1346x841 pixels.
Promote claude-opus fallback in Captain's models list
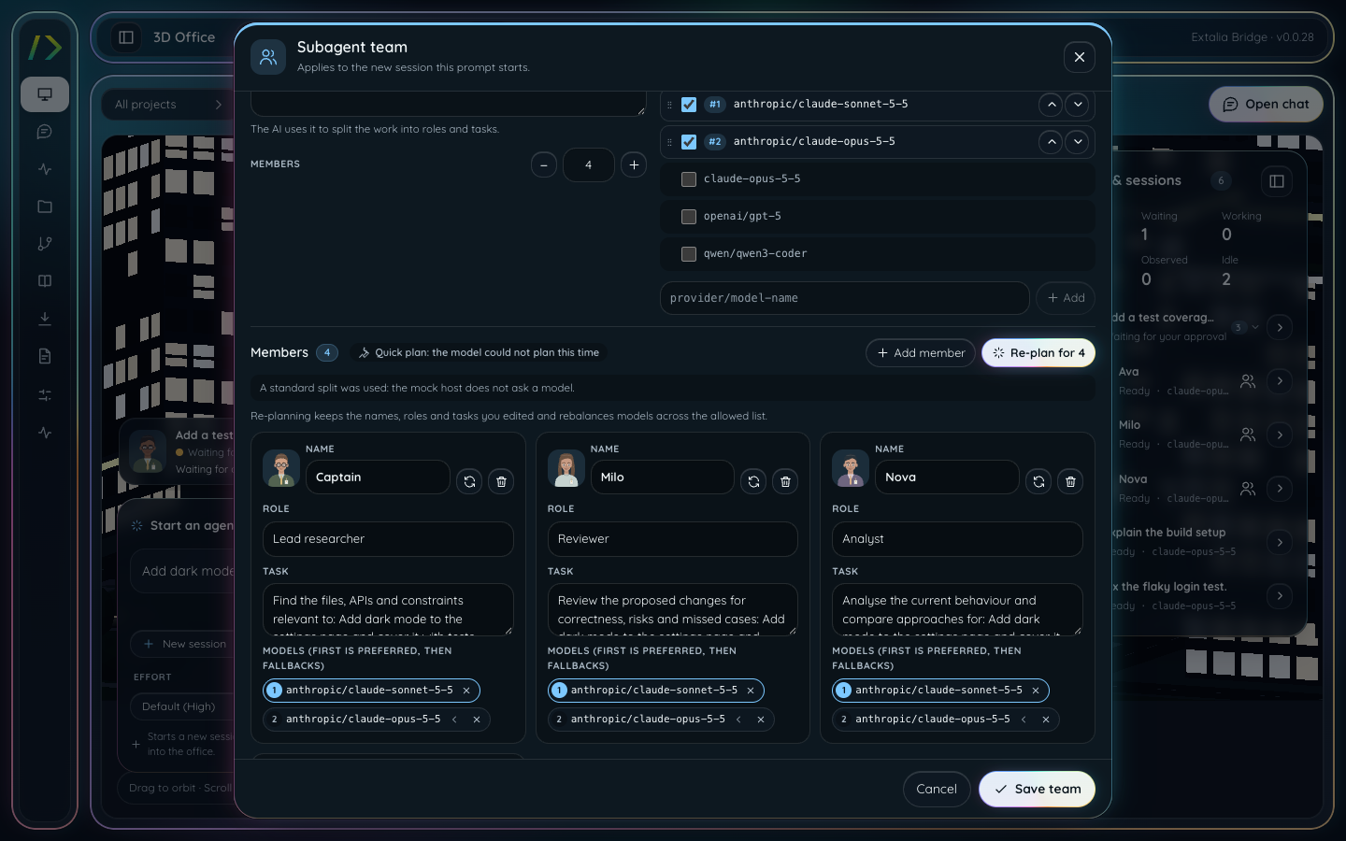click(x=454, y=720)
